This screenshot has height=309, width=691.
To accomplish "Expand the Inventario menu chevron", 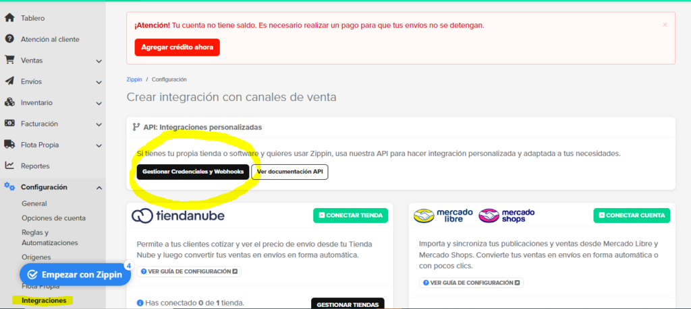I will 99,103.
